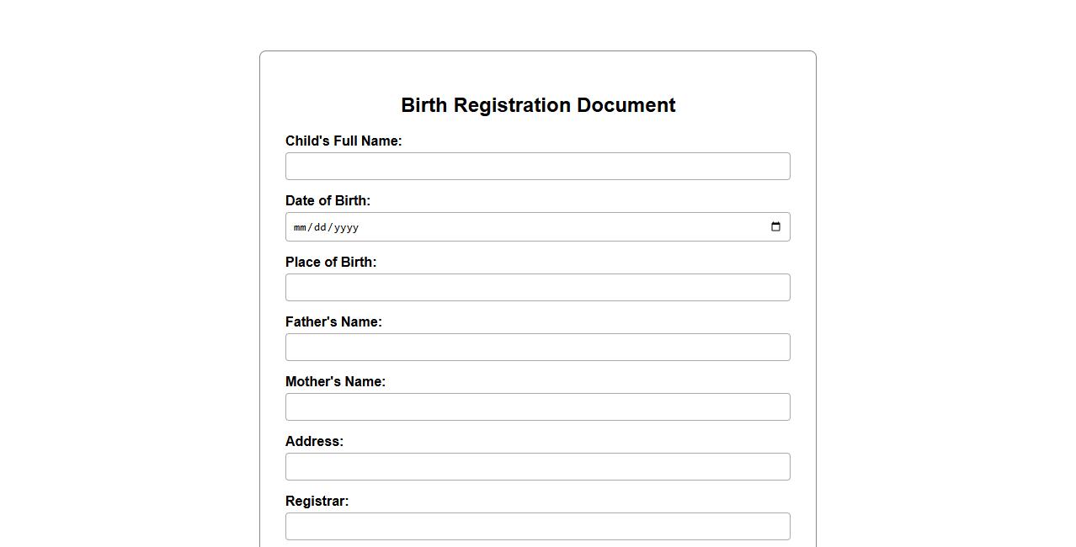Click the "Father's Name:" label

coord(333,322)
